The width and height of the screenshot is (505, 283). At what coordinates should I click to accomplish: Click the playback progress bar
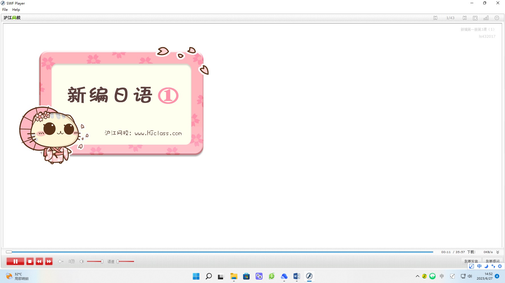tap(220, 252)
